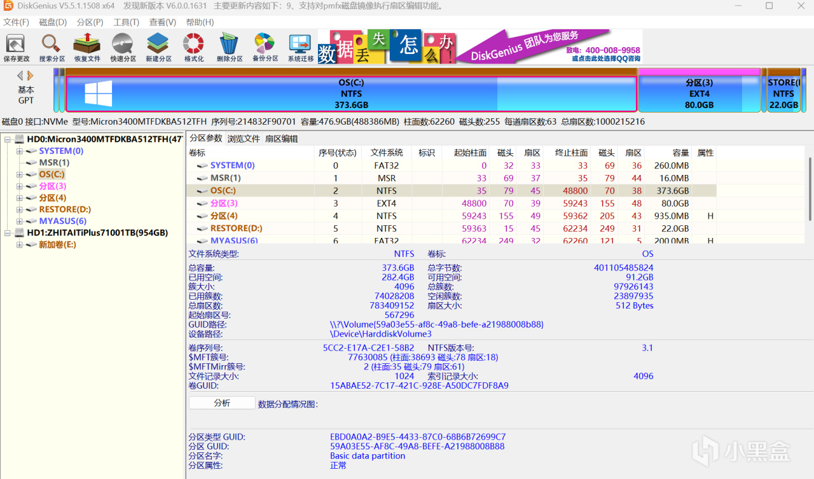The height and width of the screenshot is (479, 814).
Task: Collapse the HD0 Micron disk tree node
Action: (8, 139)
